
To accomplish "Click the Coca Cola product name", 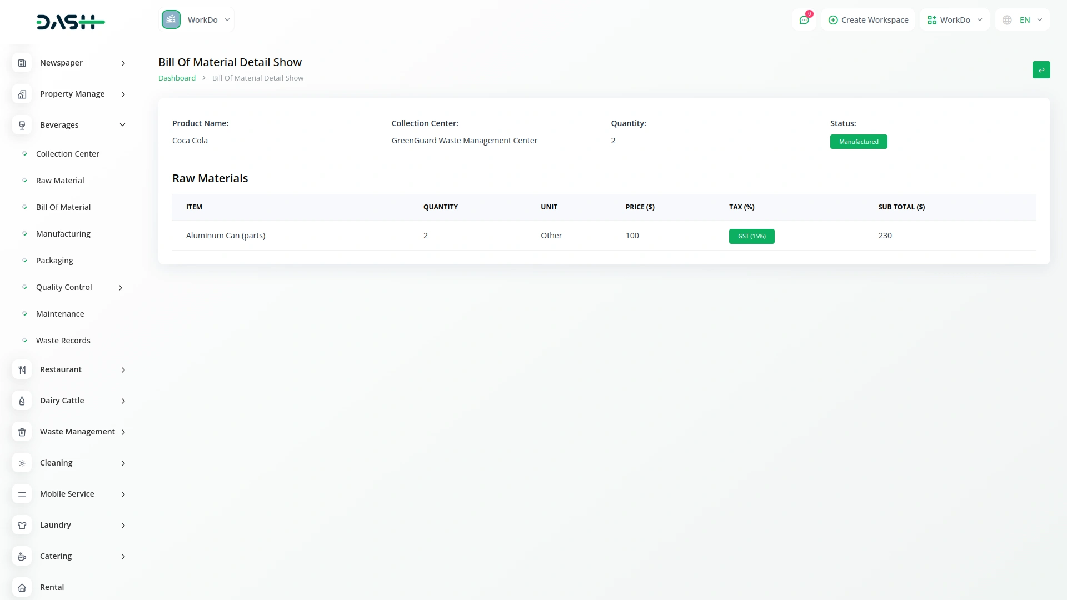I will pyautogui.click(x=190, y=141).
